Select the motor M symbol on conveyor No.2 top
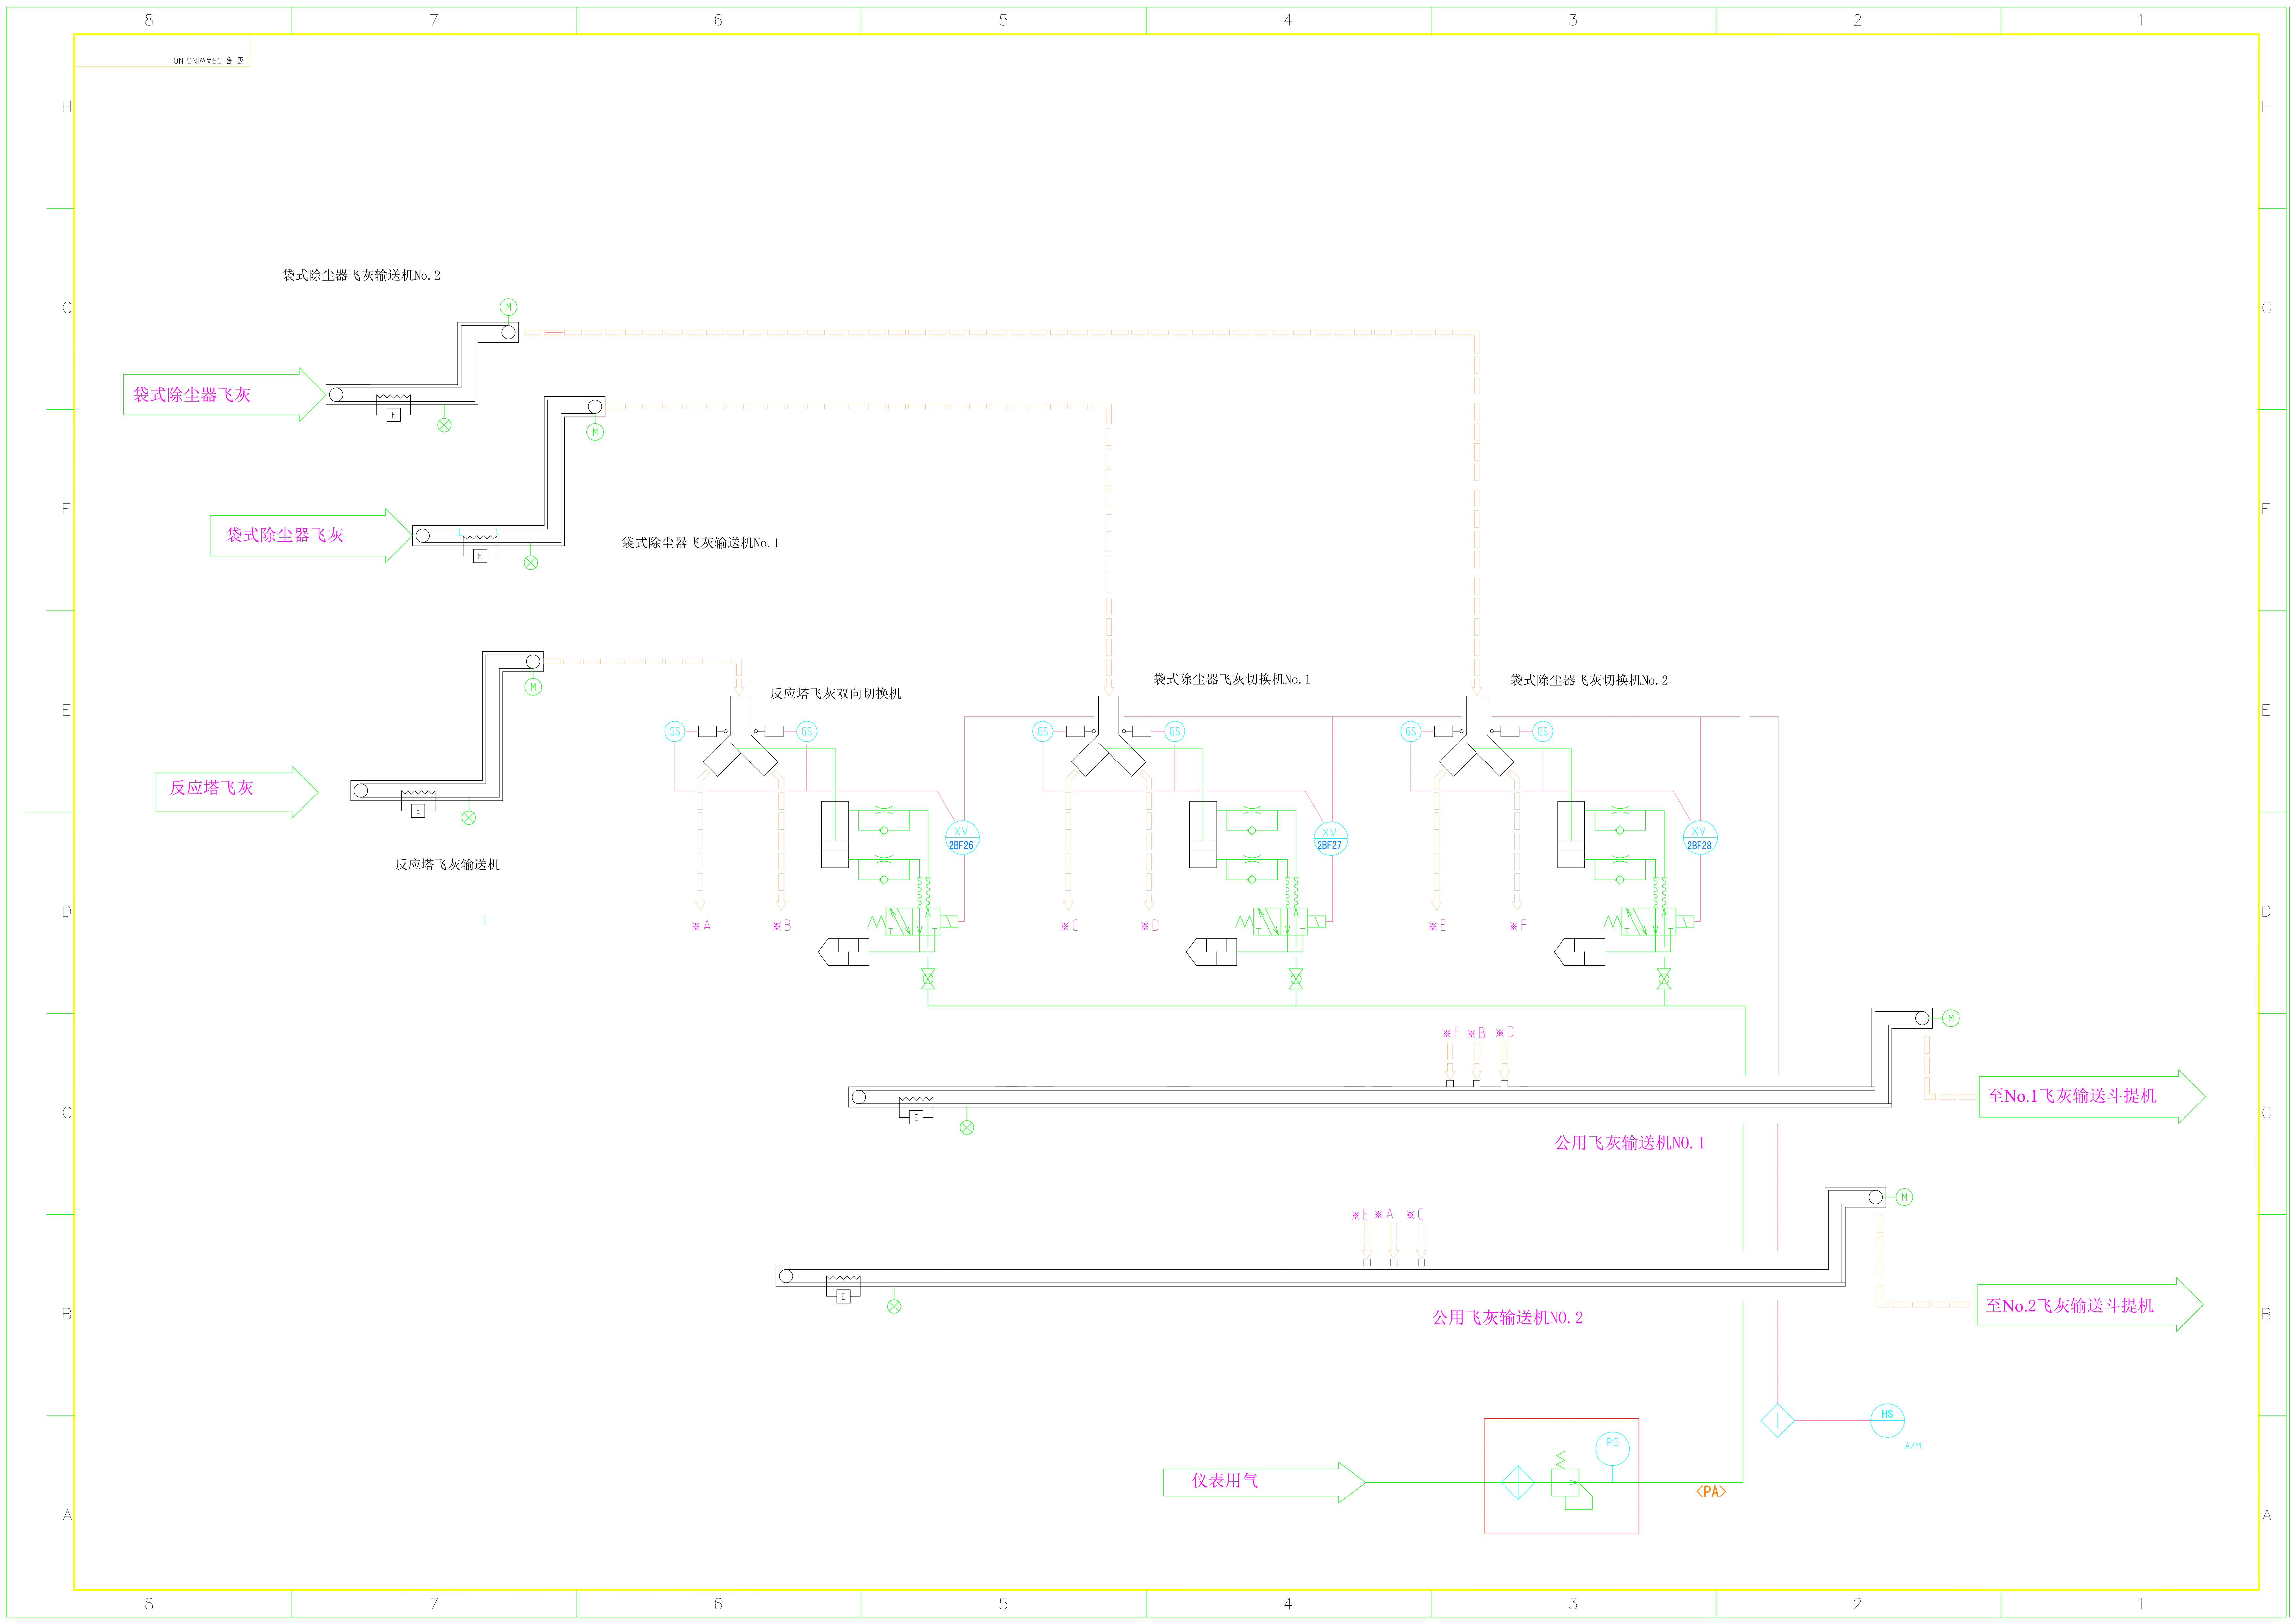This screenshot has width=2296, height=1624. (x=508, y=307)
